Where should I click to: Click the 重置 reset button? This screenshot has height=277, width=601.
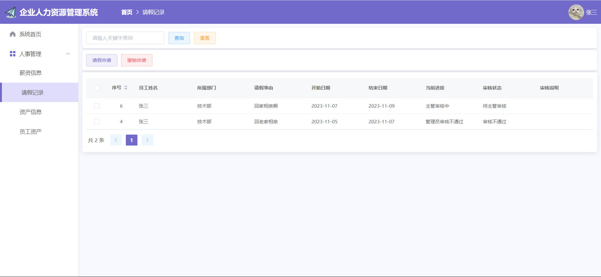click(205, 38)
